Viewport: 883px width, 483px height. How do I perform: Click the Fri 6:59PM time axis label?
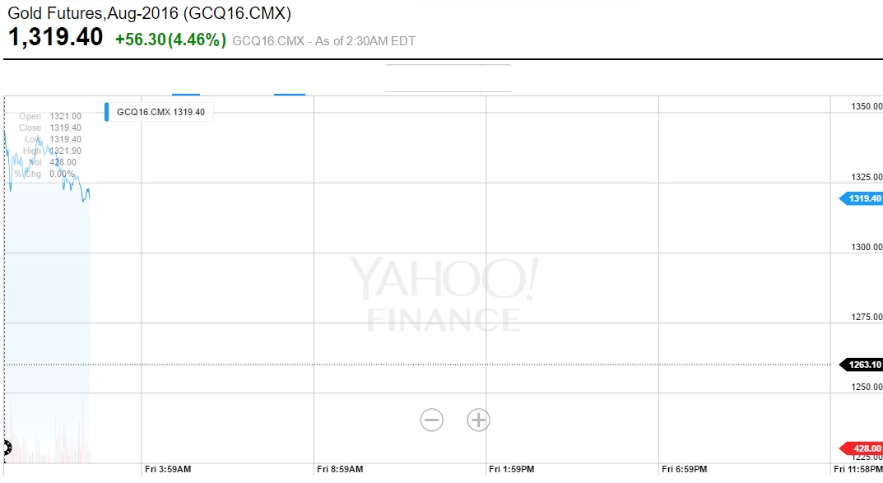point(684,470)
